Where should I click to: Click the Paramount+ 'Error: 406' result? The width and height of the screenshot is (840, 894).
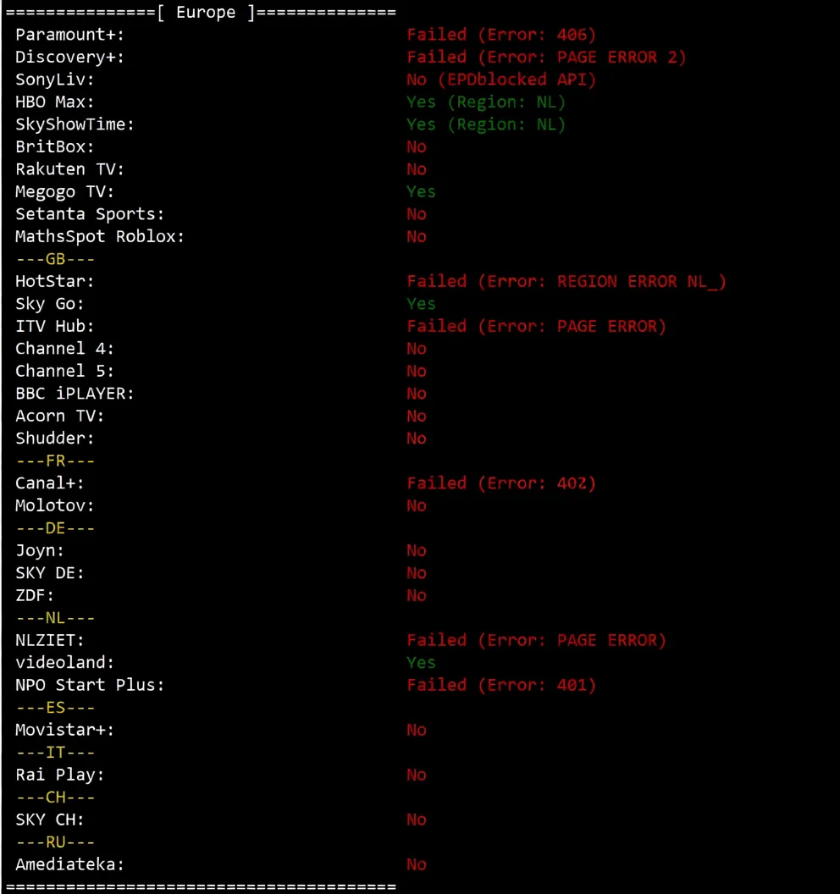click(501, 35)
